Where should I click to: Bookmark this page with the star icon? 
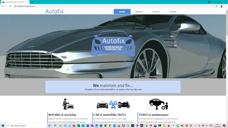pos(217,6)
